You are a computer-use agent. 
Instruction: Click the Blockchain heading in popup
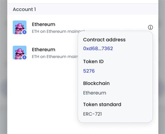coord(96,83)
